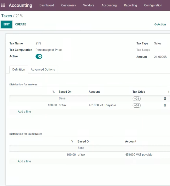Click 100.00 in the invoices distribution

point(52,105)
